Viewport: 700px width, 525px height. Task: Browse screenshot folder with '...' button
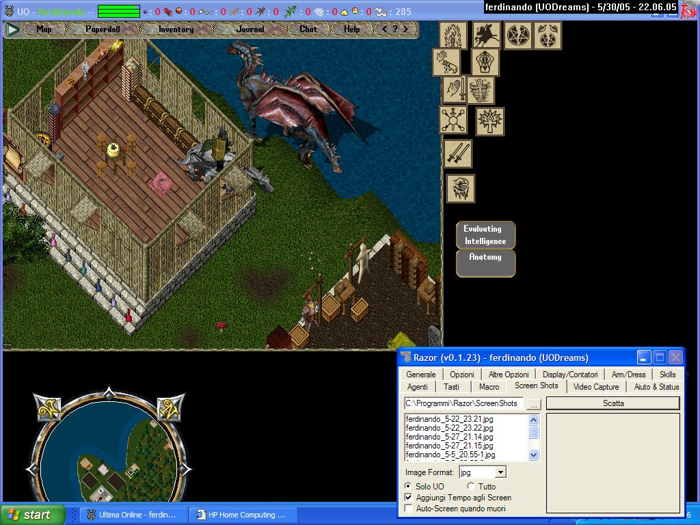[x=533, y=404]
